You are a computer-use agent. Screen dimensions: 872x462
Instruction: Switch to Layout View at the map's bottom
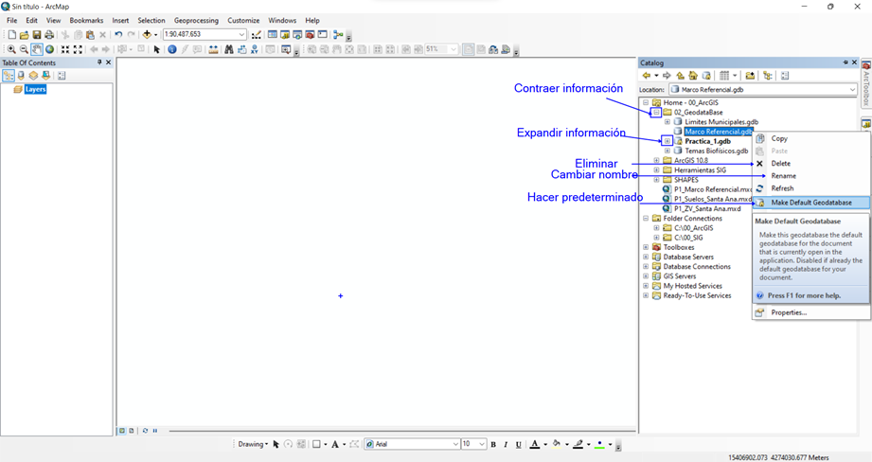tap(132, 431)
